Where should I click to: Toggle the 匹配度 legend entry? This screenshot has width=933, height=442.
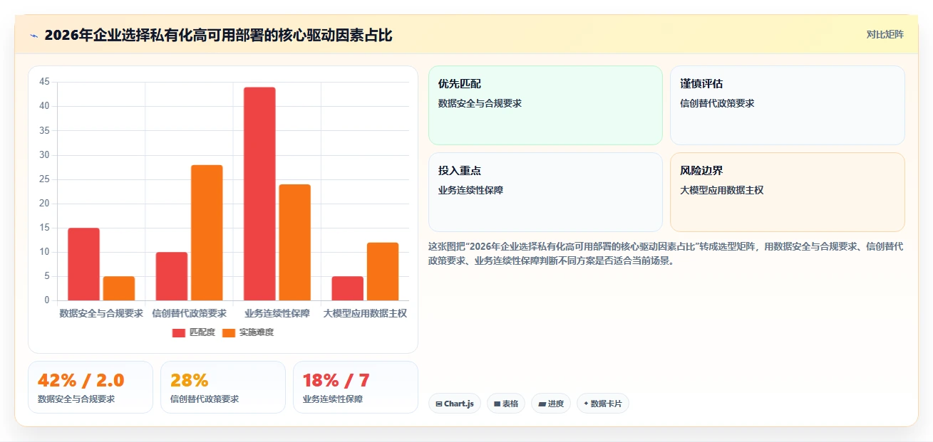(194, 332)
